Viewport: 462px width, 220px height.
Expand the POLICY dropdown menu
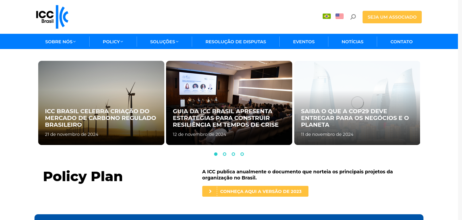113,42
